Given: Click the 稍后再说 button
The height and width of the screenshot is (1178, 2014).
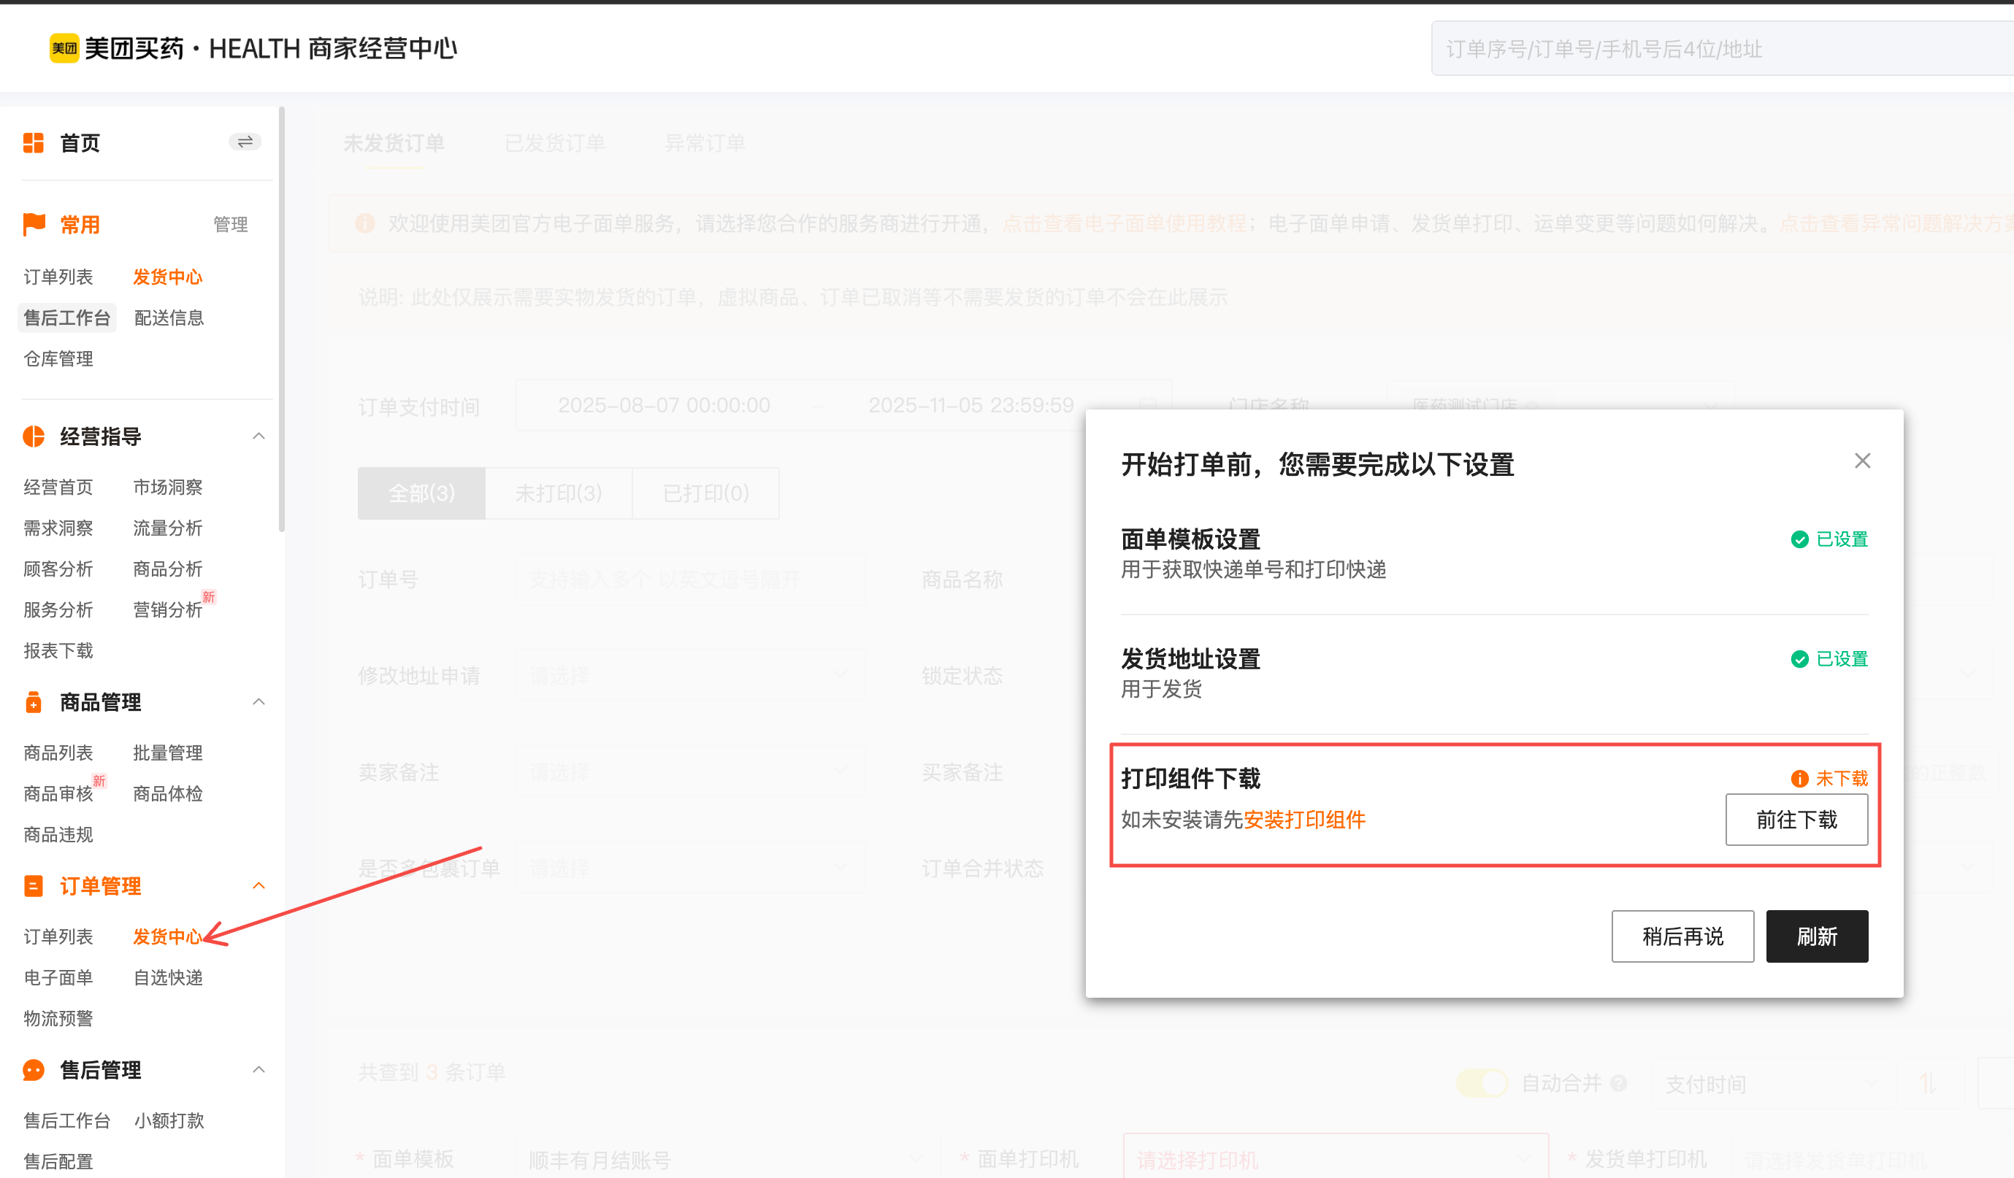Looking at the screenshot, I should [x=1682, y=936].
